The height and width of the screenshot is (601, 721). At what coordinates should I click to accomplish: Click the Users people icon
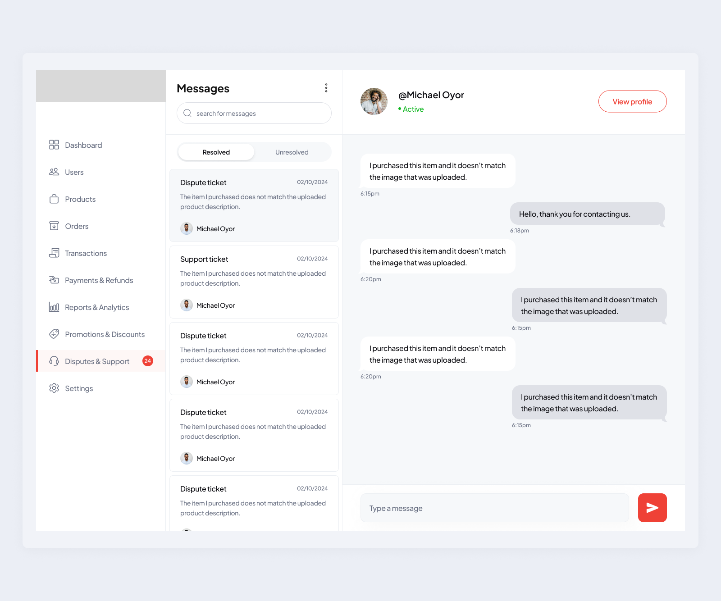pos(54,172)
